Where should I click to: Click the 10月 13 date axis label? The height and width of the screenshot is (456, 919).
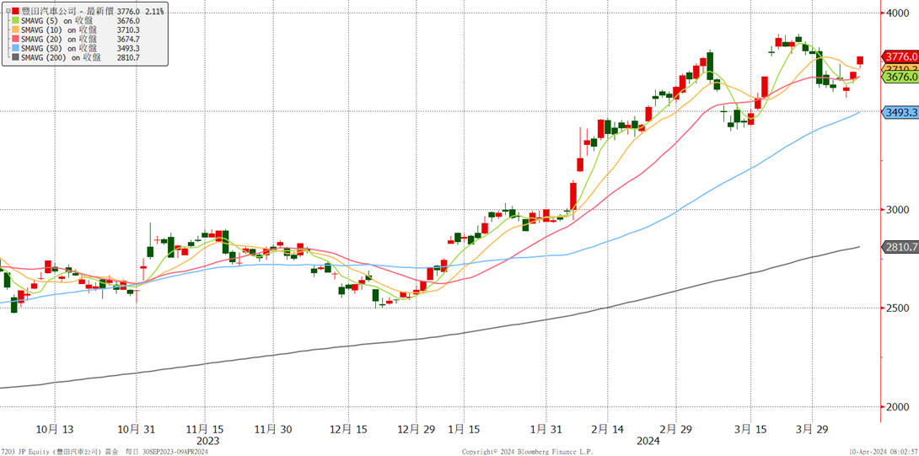(x=53, y=430)
